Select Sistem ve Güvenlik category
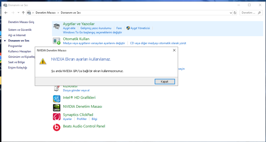Screen dimensions: 266x142 coord(20,30)
